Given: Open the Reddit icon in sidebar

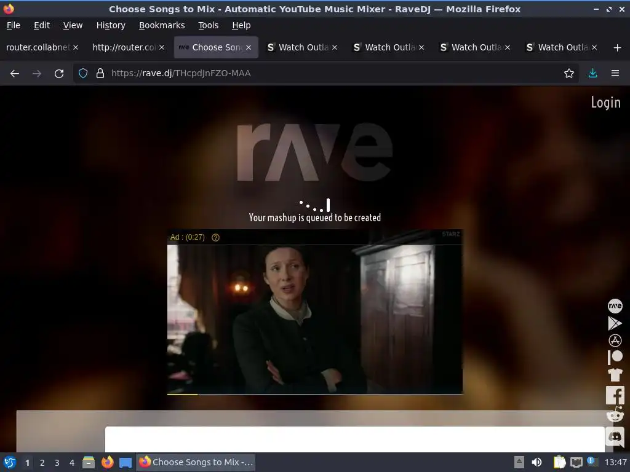Looking at the screenshot, I should click(615, 415).
